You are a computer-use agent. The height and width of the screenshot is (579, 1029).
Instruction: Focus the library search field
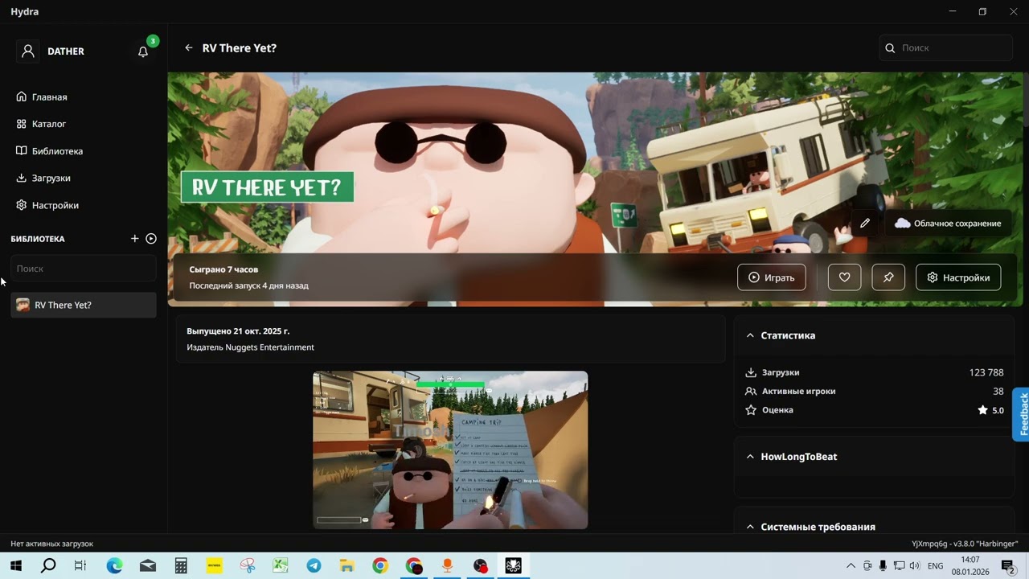(x=84, y=269)
